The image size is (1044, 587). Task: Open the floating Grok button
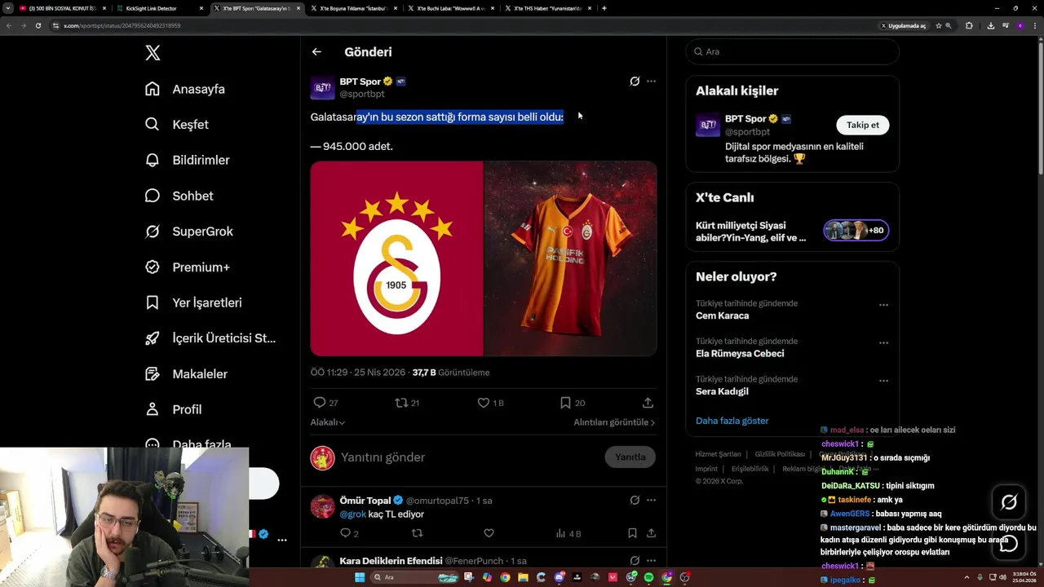click(1009, 503)
